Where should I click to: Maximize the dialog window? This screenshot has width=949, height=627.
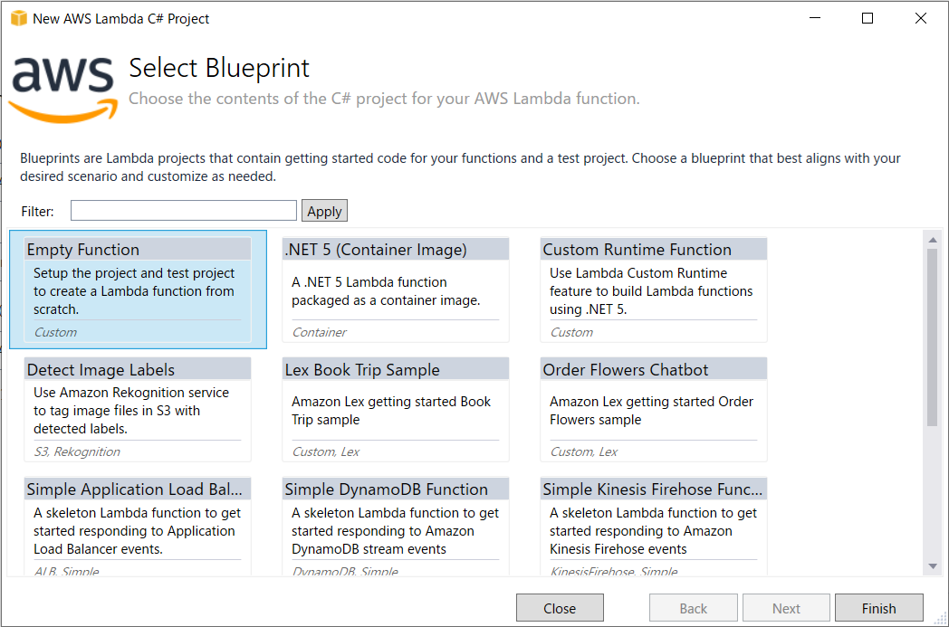click(868, 18)
